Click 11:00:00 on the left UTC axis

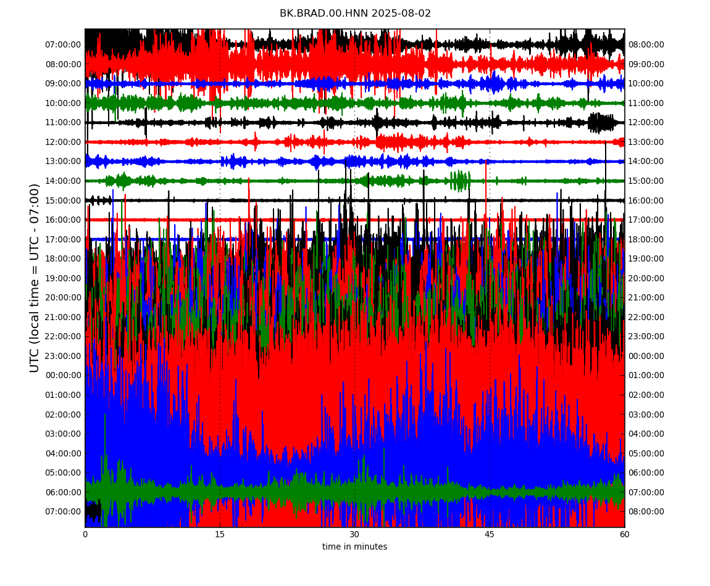[63, 123]
